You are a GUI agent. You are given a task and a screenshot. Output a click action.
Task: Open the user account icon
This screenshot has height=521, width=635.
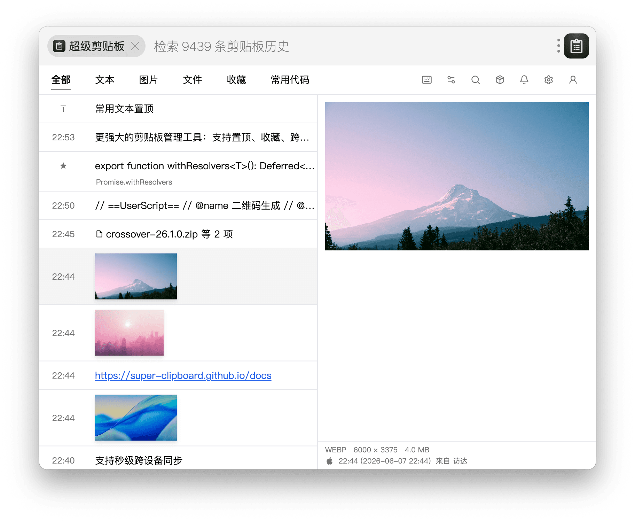tap(573, 80)
